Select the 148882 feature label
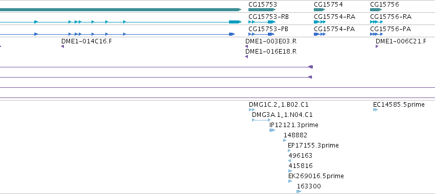The width and height of the screenshot is (435, 194). pyautogui.click(x=295, y=135)
